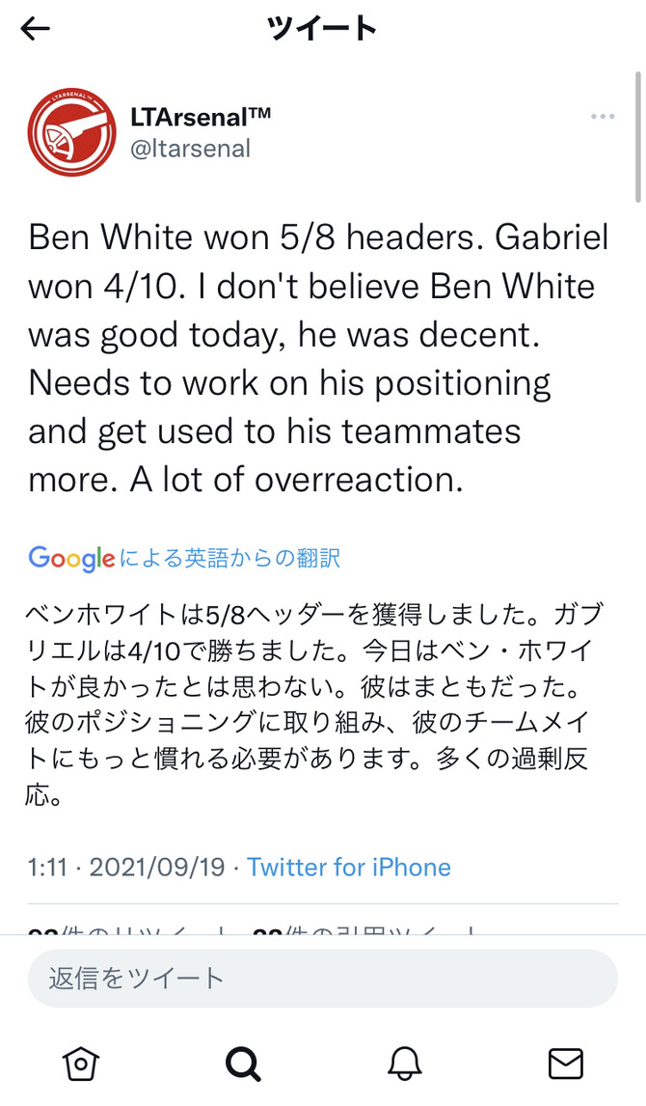
Task: Click the Google logo by the translation
Action: click(71, 558)
